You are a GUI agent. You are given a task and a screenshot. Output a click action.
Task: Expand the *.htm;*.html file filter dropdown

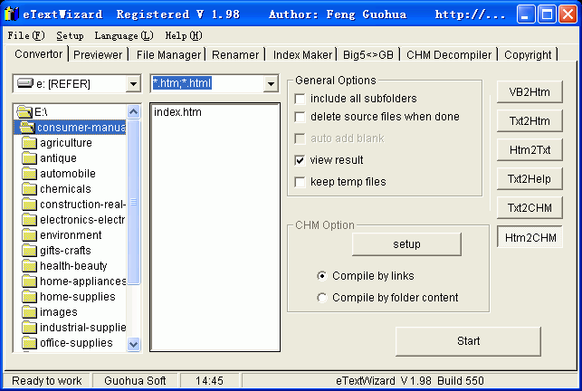click(x=271, y=84)
